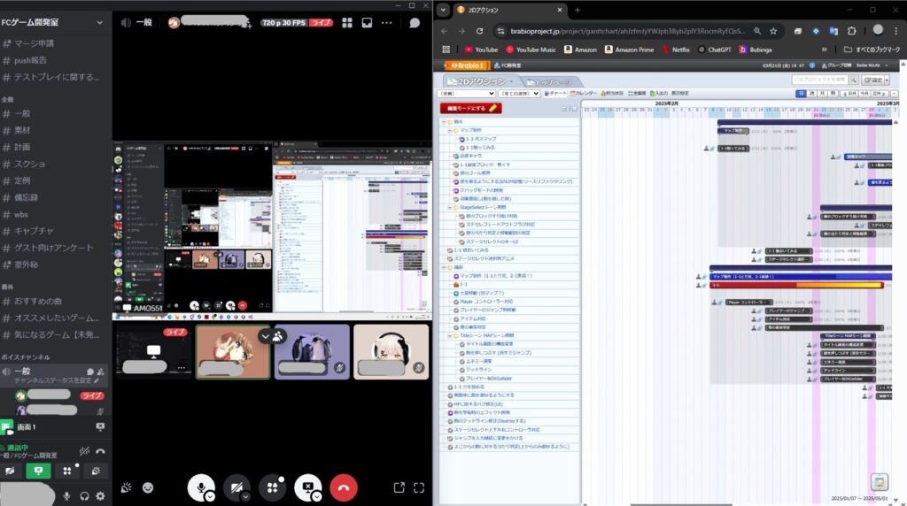Open the 全ての進捗 filter dropdown

(519, 93)
